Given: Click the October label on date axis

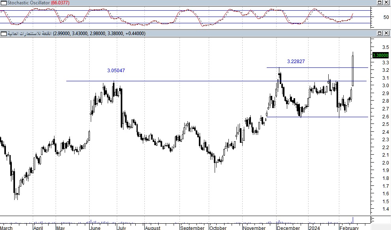Looking at the screenshot, I should coord(218,228).
